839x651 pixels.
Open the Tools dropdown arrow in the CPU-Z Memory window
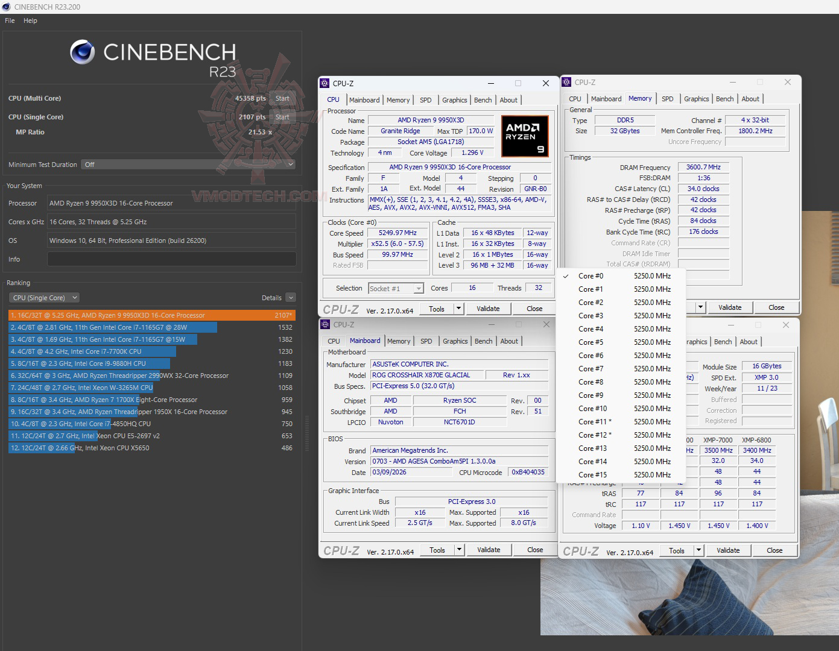pyautogui.click(x=700, y=307)
